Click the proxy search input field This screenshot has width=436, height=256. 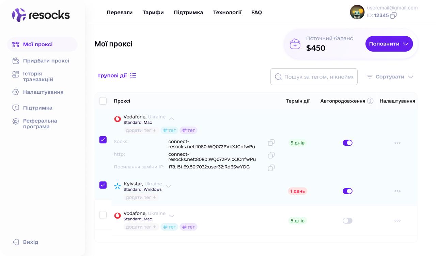318,77
